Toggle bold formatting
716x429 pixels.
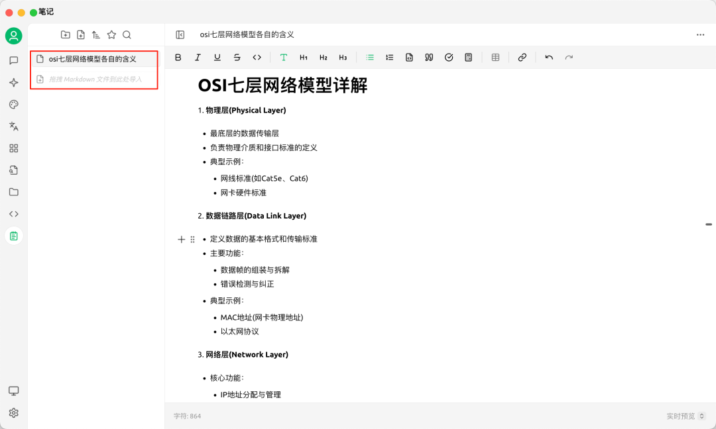coord(178,58)
